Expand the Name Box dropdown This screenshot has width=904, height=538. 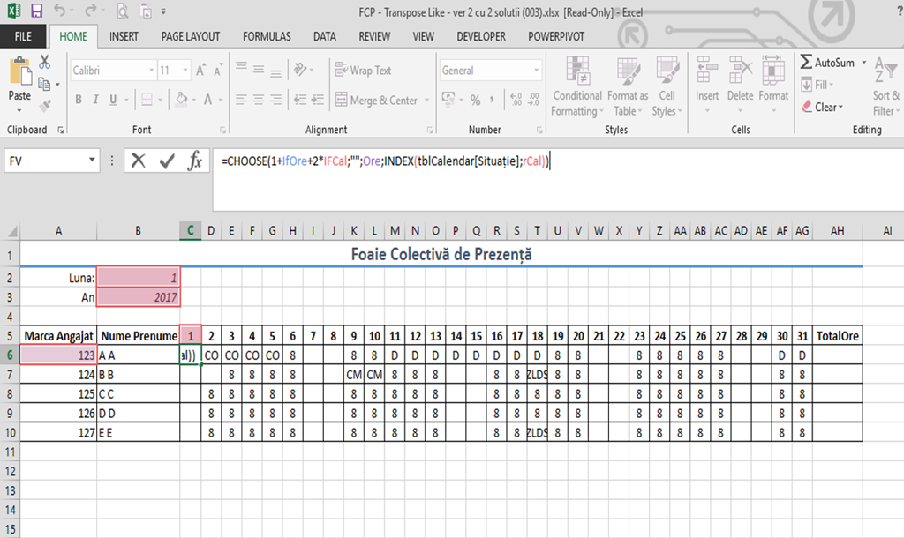tap(93, 161)
